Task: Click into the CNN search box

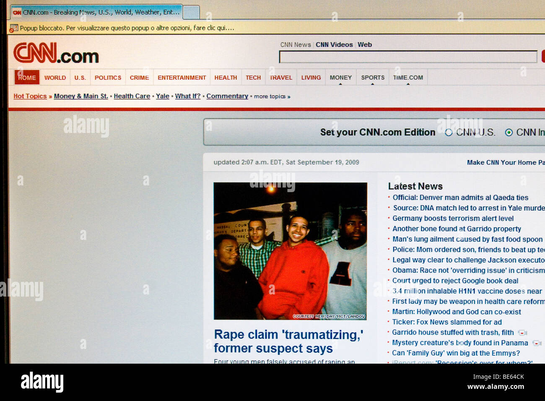Action: (x=408, y=57)
